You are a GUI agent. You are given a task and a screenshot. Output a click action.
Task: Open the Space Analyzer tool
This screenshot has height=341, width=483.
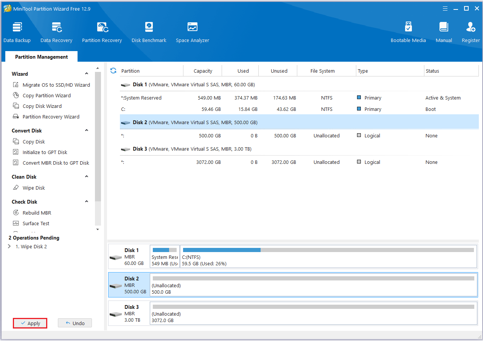(x=192, y=32)
